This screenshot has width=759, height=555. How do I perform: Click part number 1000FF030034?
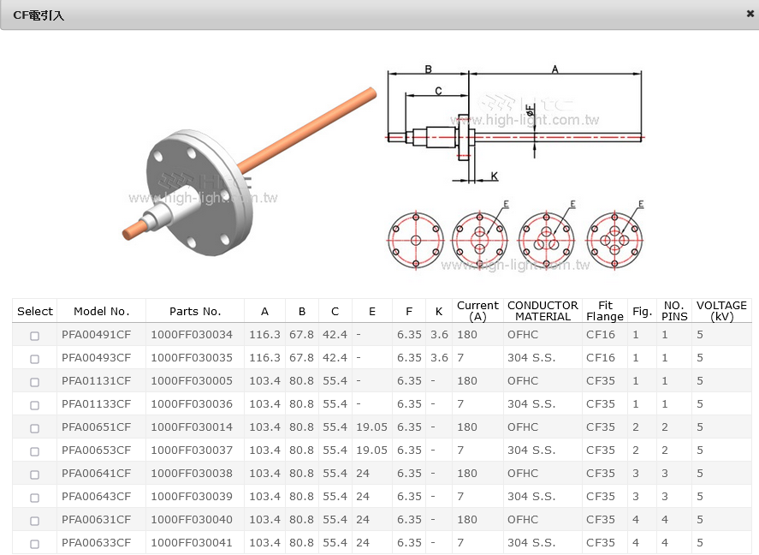pyautogui.click(x=192, y=334)
